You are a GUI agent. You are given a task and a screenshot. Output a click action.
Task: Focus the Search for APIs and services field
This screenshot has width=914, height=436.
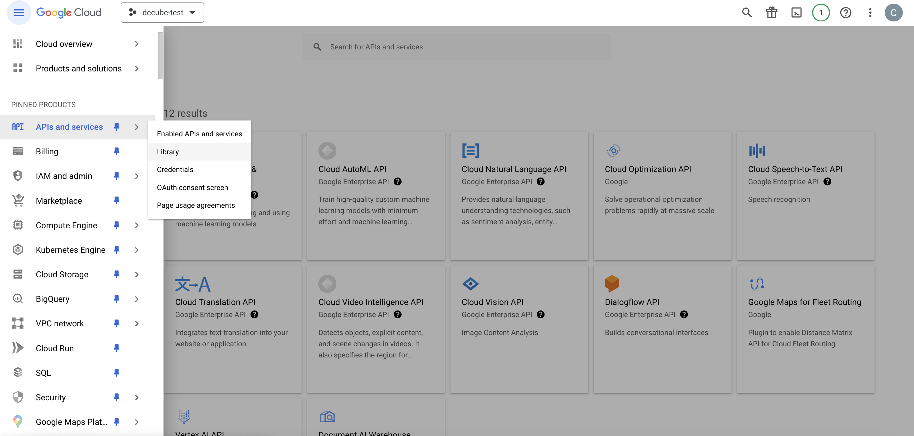(x=457, y=47)
